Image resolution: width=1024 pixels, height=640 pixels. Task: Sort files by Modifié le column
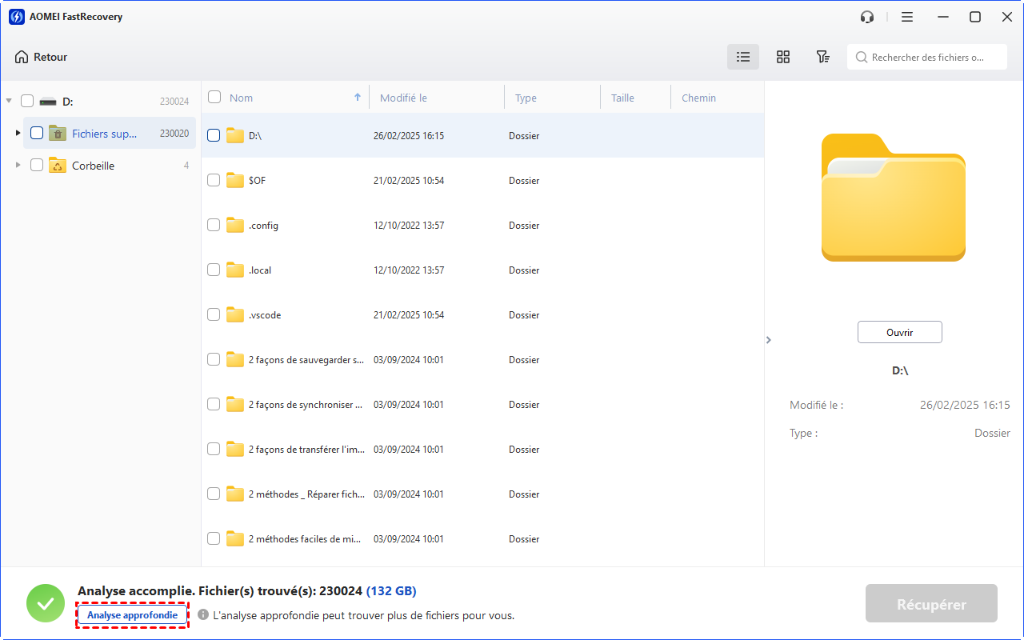(403, 98)
